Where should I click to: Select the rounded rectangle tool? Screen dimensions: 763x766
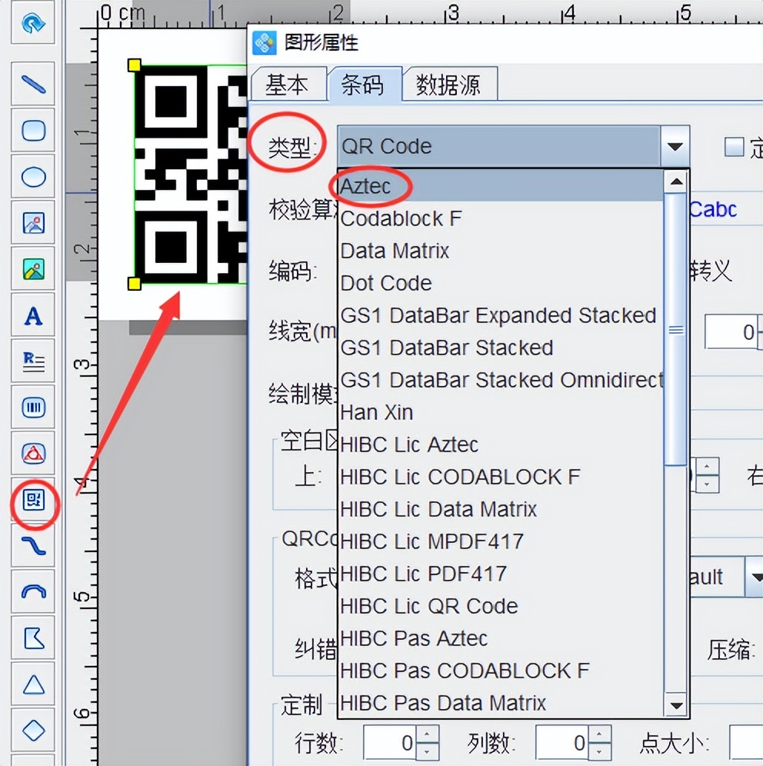coord(33,131)
